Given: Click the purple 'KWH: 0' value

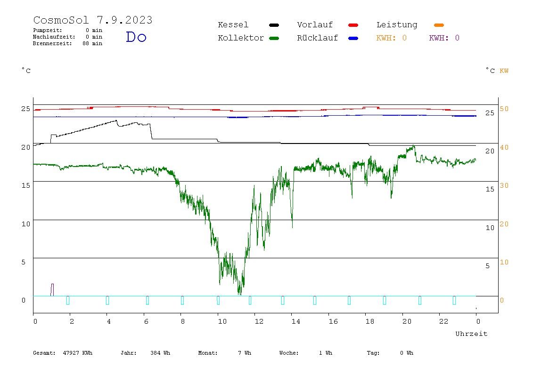Looking at the screenshot, I should click(x=444, y=38).
